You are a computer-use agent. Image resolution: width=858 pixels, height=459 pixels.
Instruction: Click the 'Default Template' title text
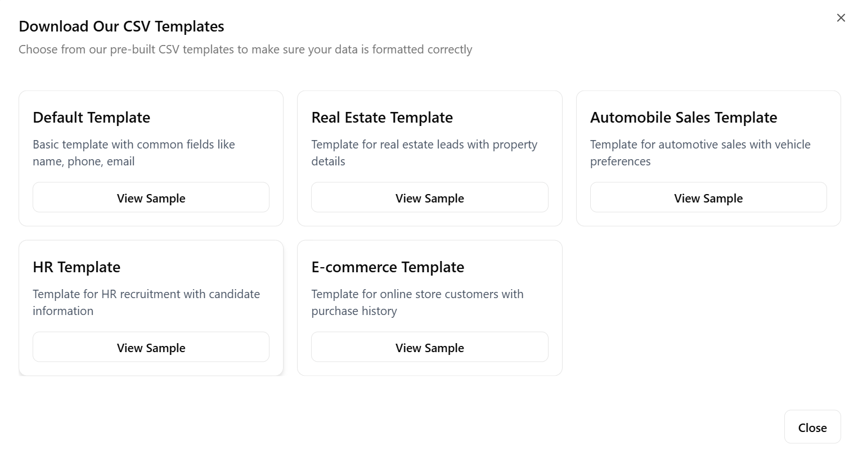(91, 118)
